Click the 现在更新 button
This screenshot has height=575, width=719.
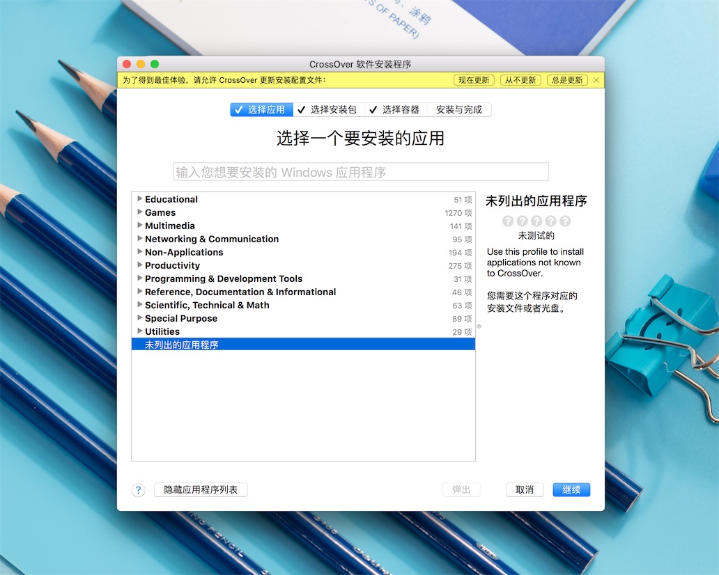tap(474, 80)
